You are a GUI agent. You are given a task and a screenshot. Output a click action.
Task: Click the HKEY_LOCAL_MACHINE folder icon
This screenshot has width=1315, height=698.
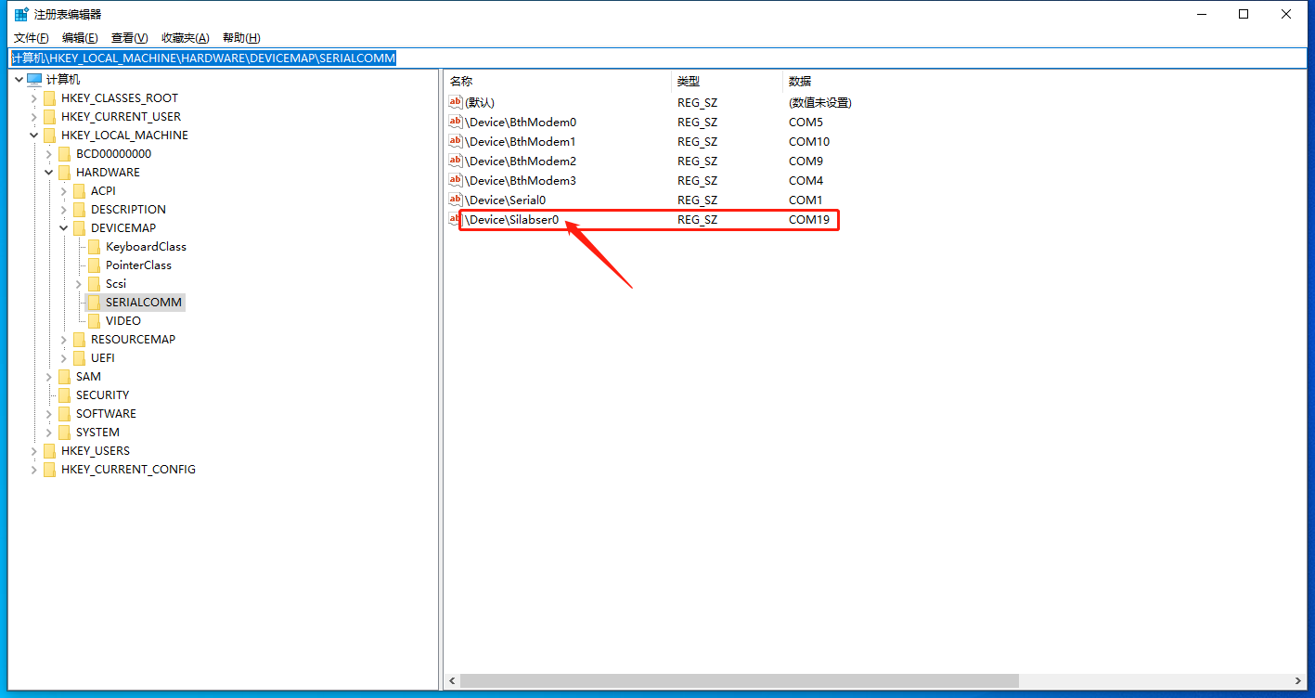pyautogui.click(x=49, y=136)
